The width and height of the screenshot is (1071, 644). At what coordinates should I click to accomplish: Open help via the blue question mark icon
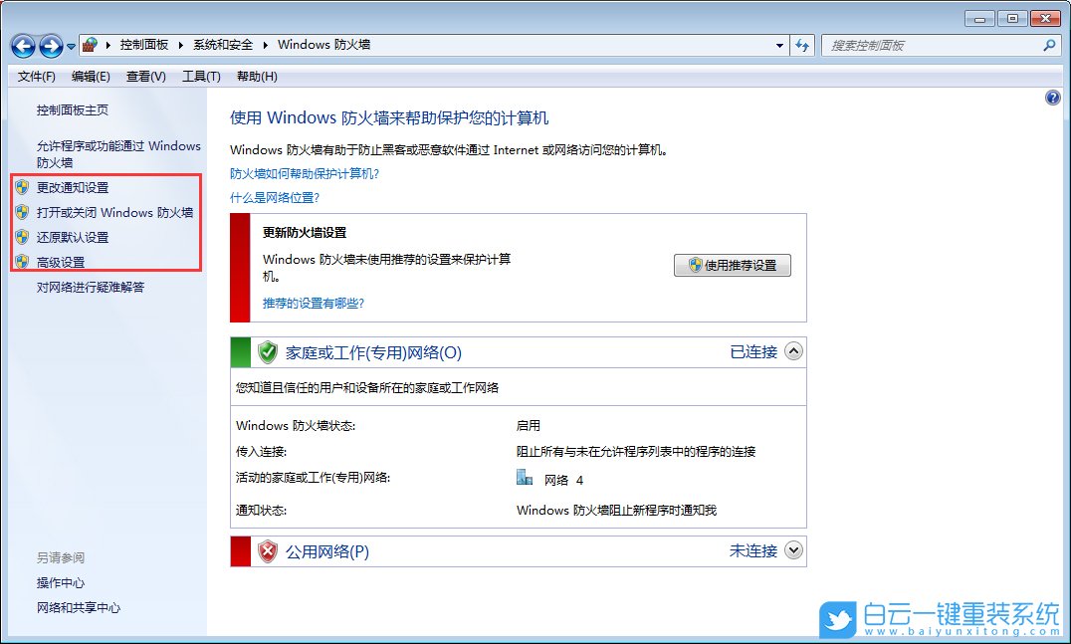click(x=1052, y=97)
